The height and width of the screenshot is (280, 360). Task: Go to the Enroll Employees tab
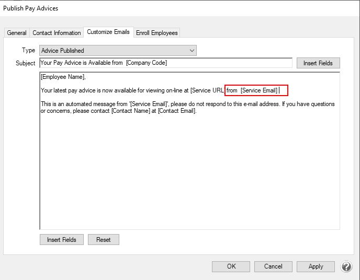(157, 33)
